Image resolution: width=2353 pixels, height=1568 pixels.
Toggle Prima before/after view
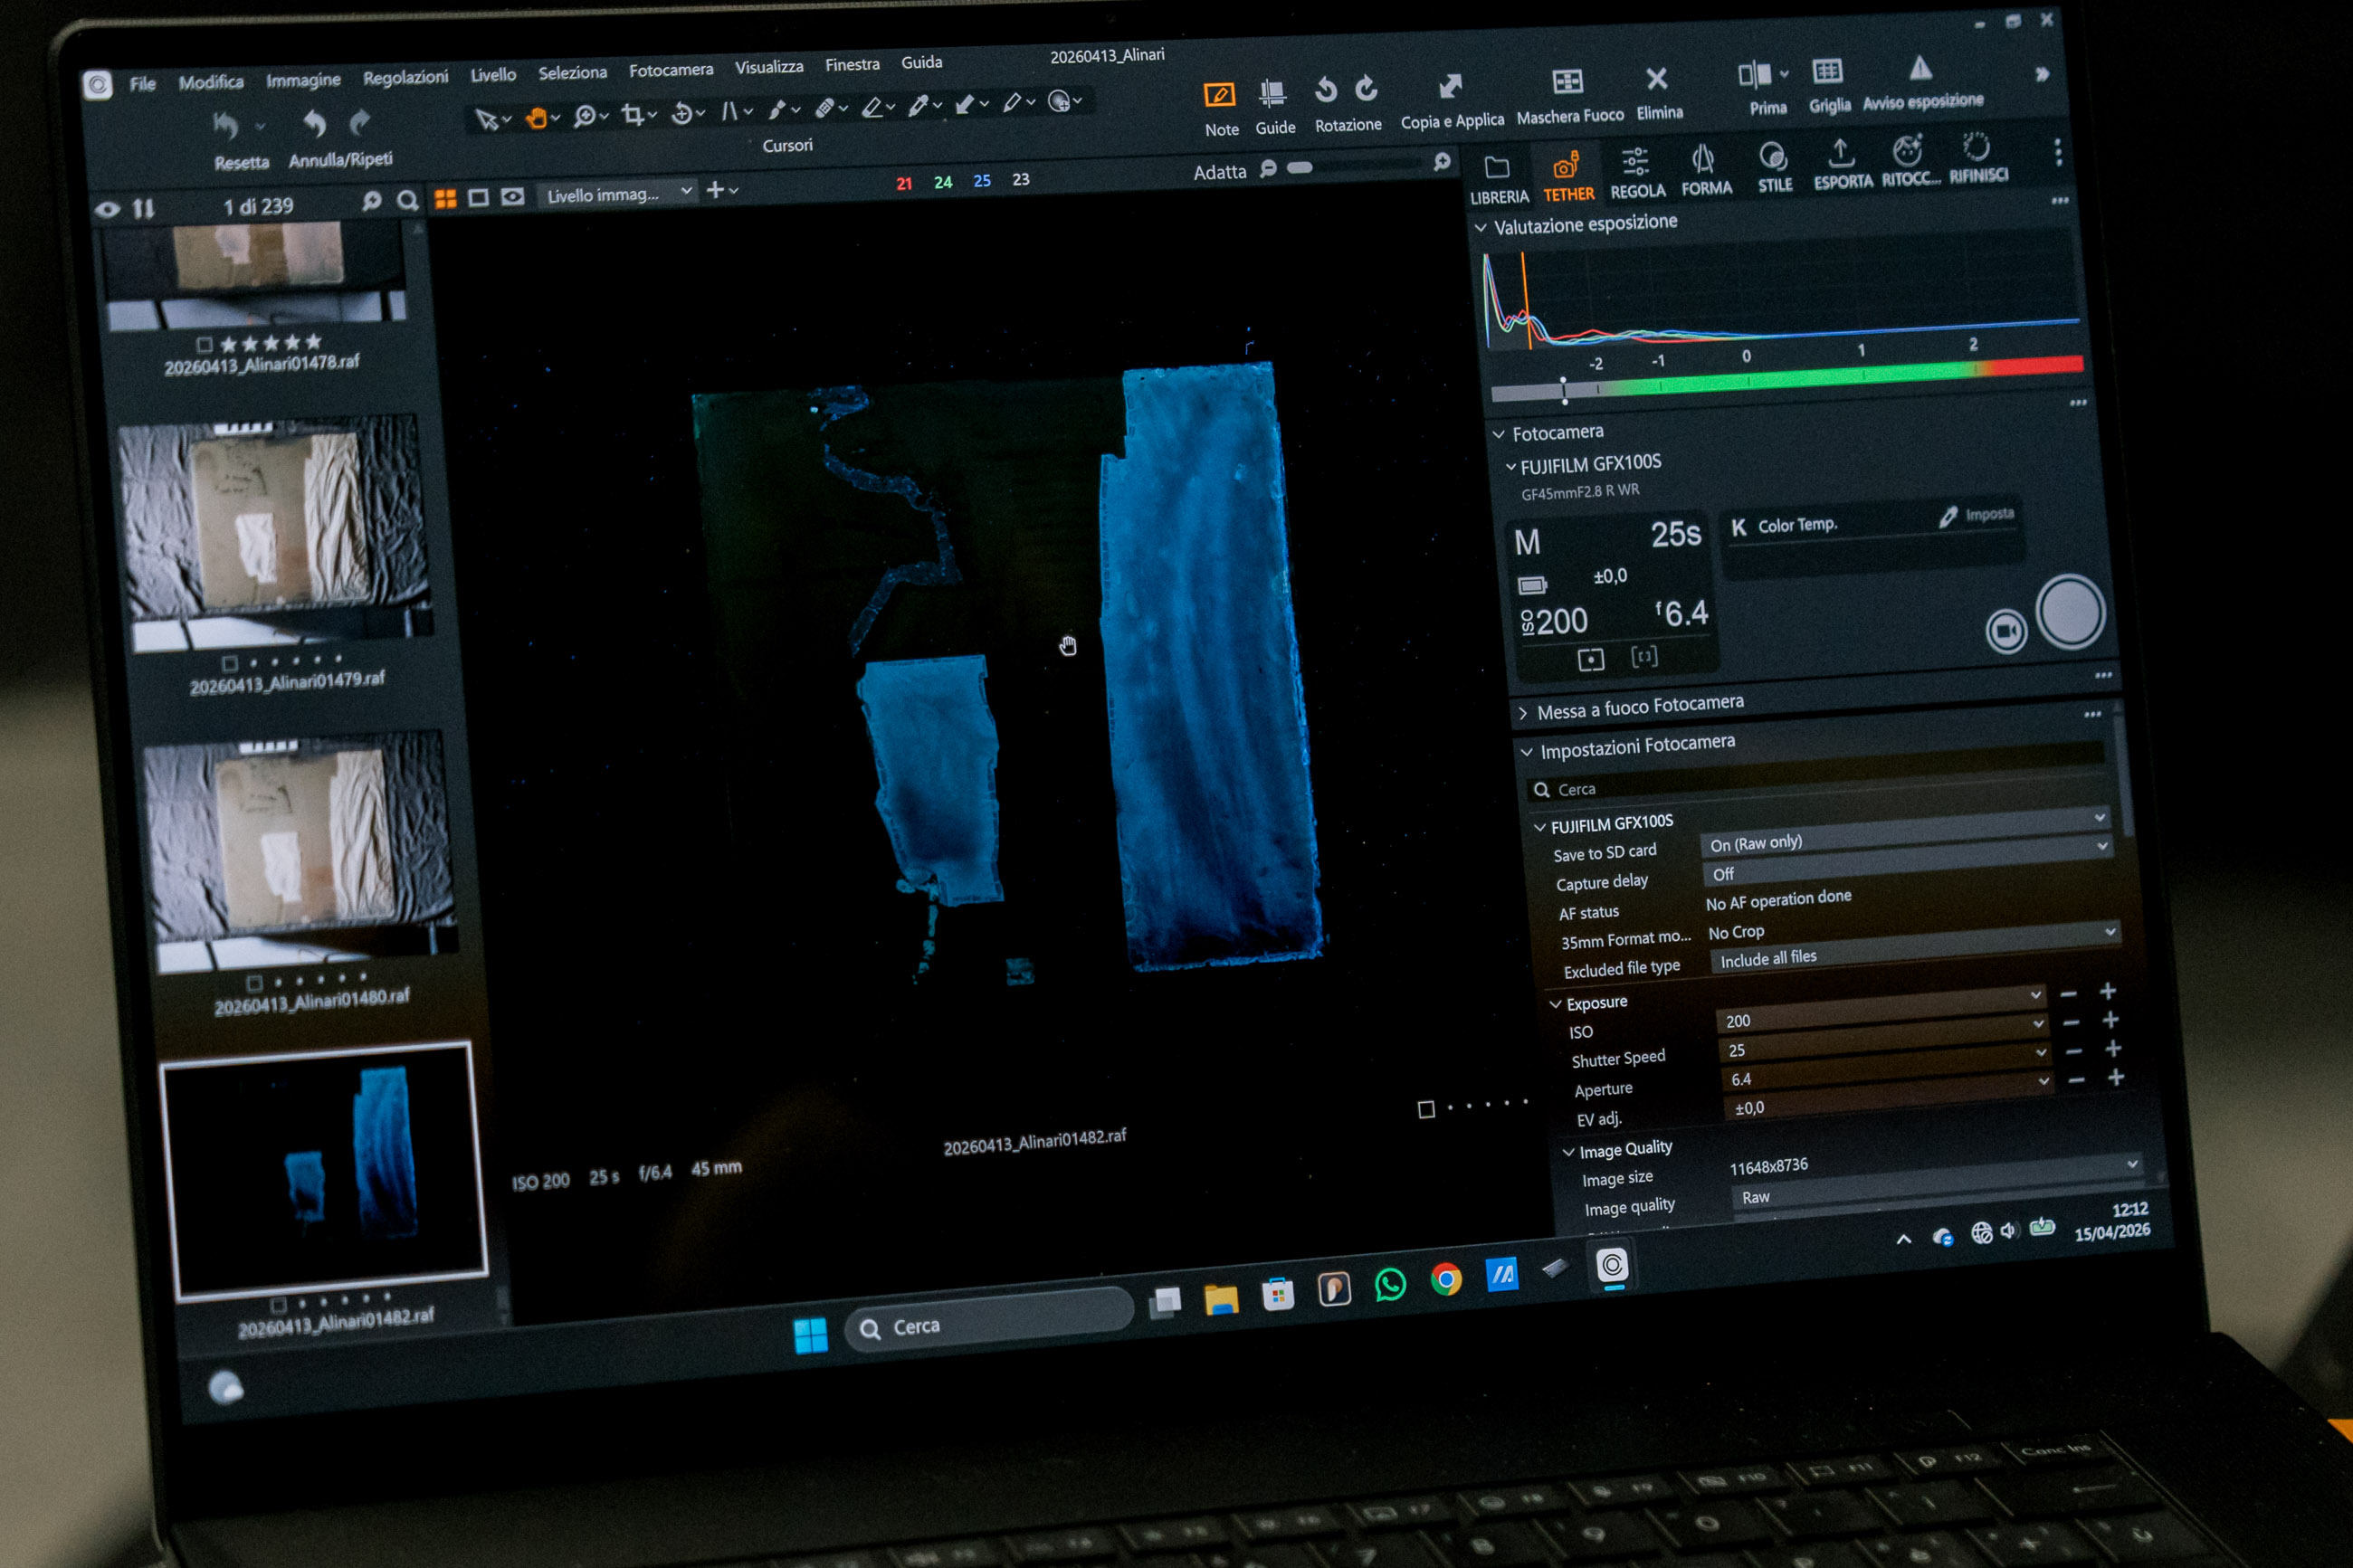click(1754, 74)
